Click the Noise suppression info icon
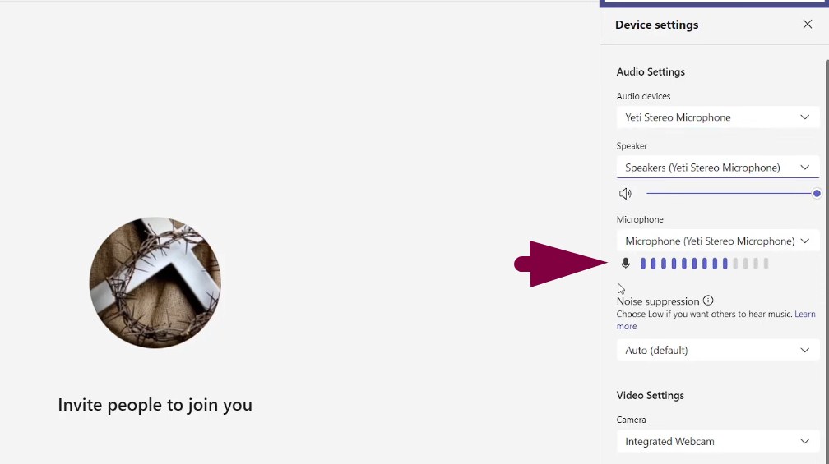Screen dimensions: 829x464 tap(708, 301)
